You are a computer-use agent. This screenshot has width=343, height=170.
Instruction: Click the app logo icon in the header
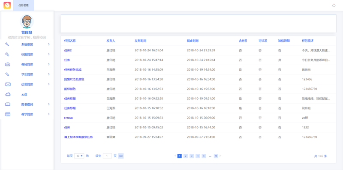click(7, 5)
